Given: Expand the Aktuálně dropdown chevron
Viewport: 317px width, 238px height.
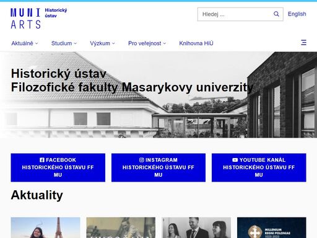Looking at the screenshot, I should point(37,43).
